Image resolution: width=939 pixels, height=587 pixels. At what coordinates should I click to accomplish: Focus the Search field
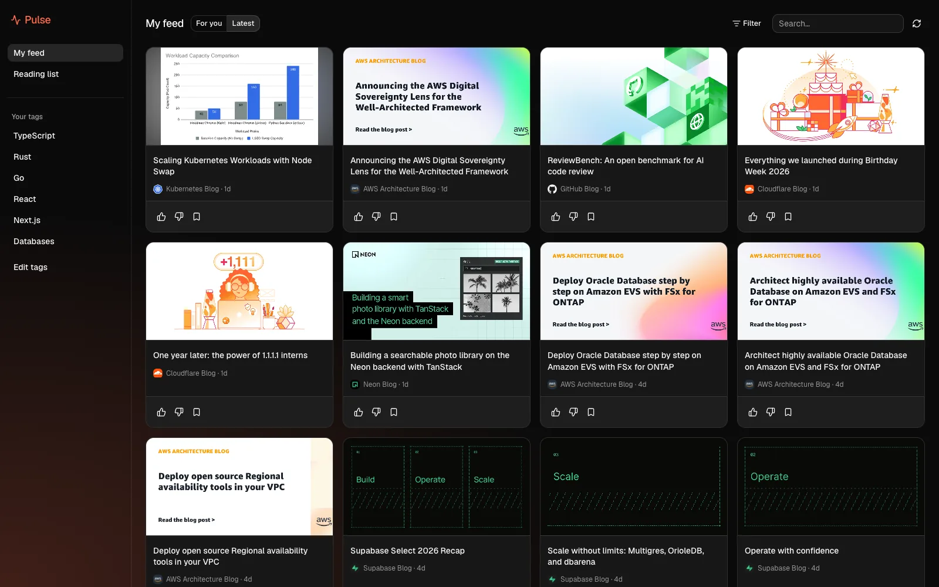(837, 23)
